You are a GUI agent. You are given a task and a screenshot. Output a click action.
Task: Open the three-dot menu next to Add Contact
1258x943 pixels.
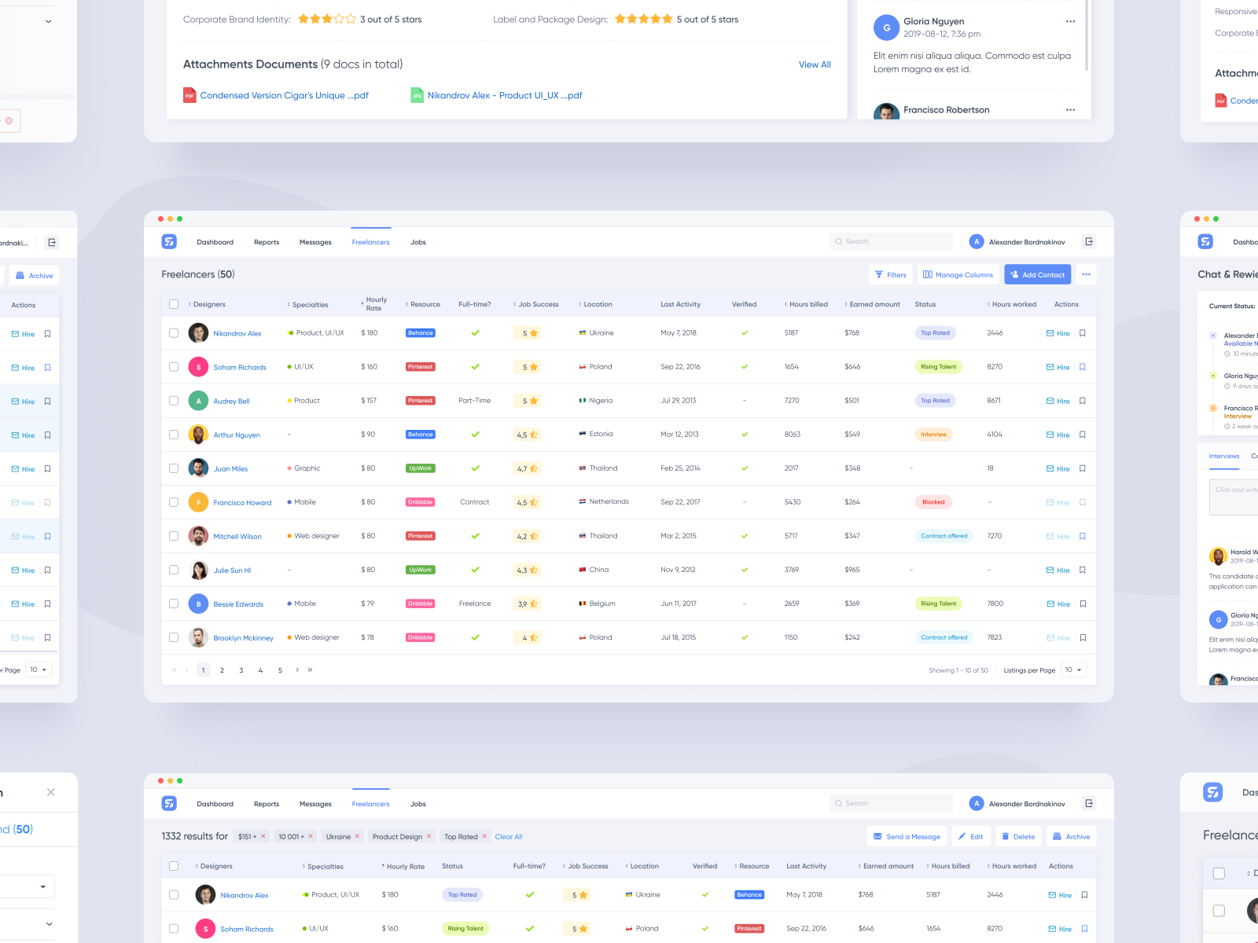[x=1087, y=274]
